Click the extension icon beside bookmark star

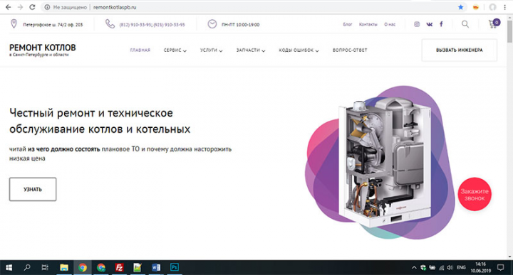(476, 7)
